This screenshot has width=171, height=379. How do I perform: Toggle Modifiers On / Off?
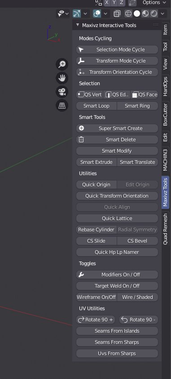(x=117, y=275)
